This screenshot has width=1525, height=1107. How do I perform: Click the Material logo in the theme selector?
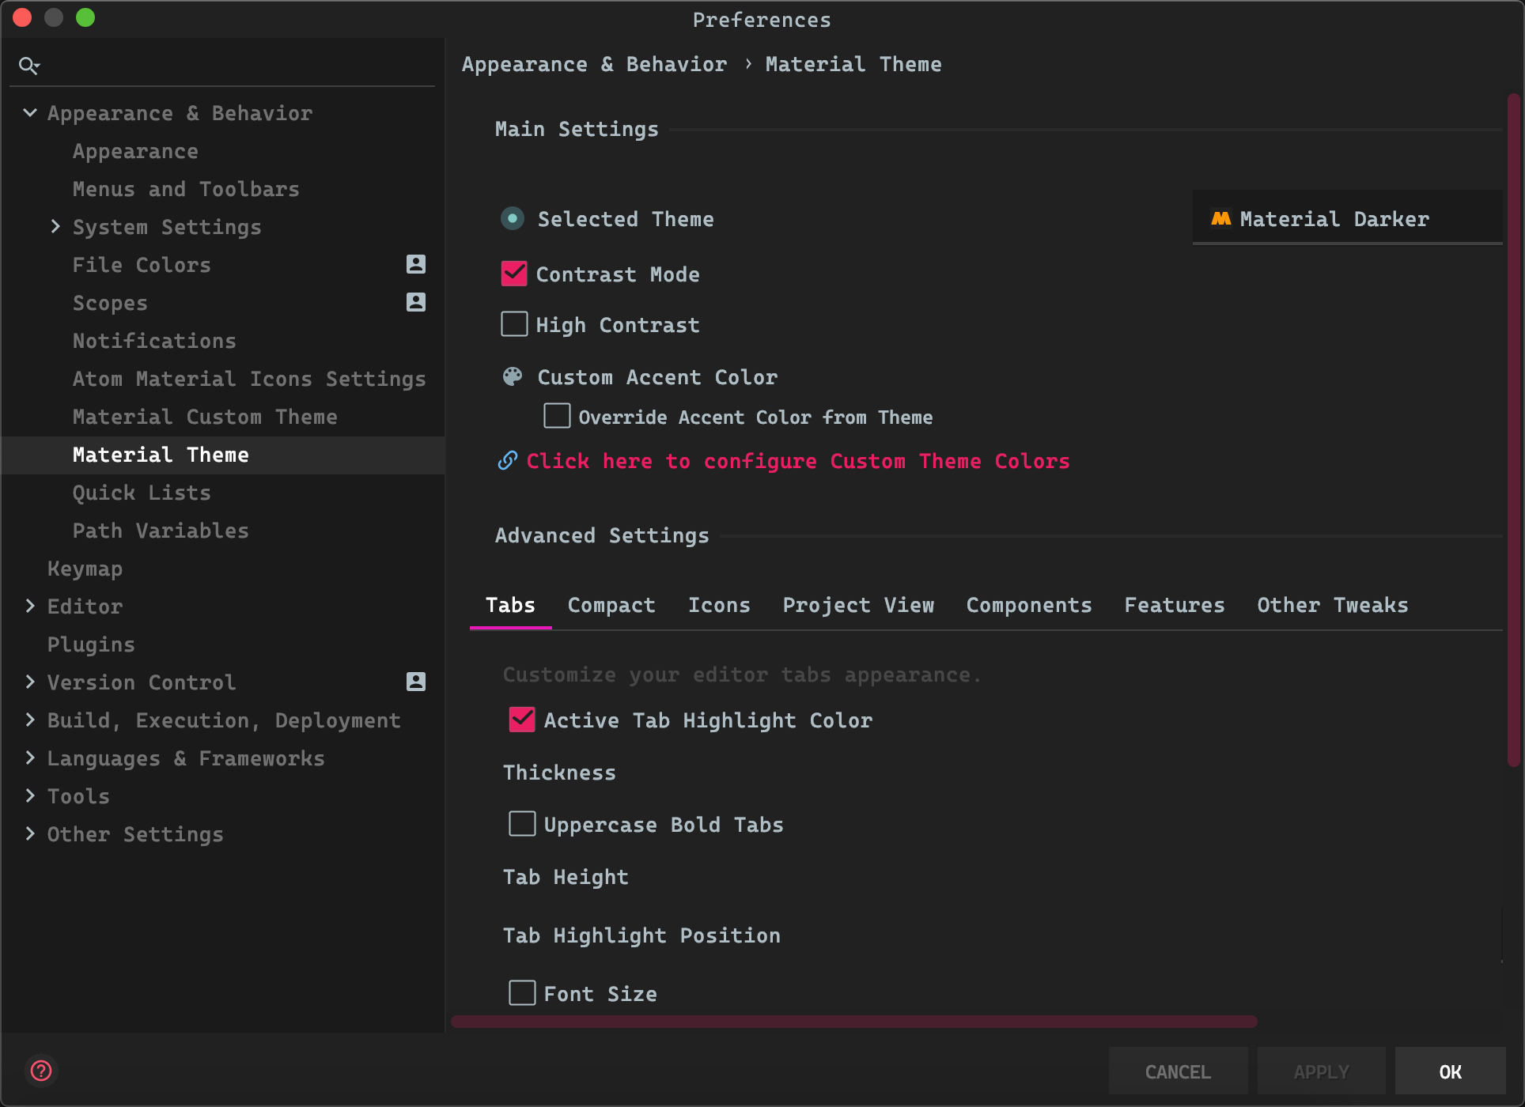coord(1220,218)
